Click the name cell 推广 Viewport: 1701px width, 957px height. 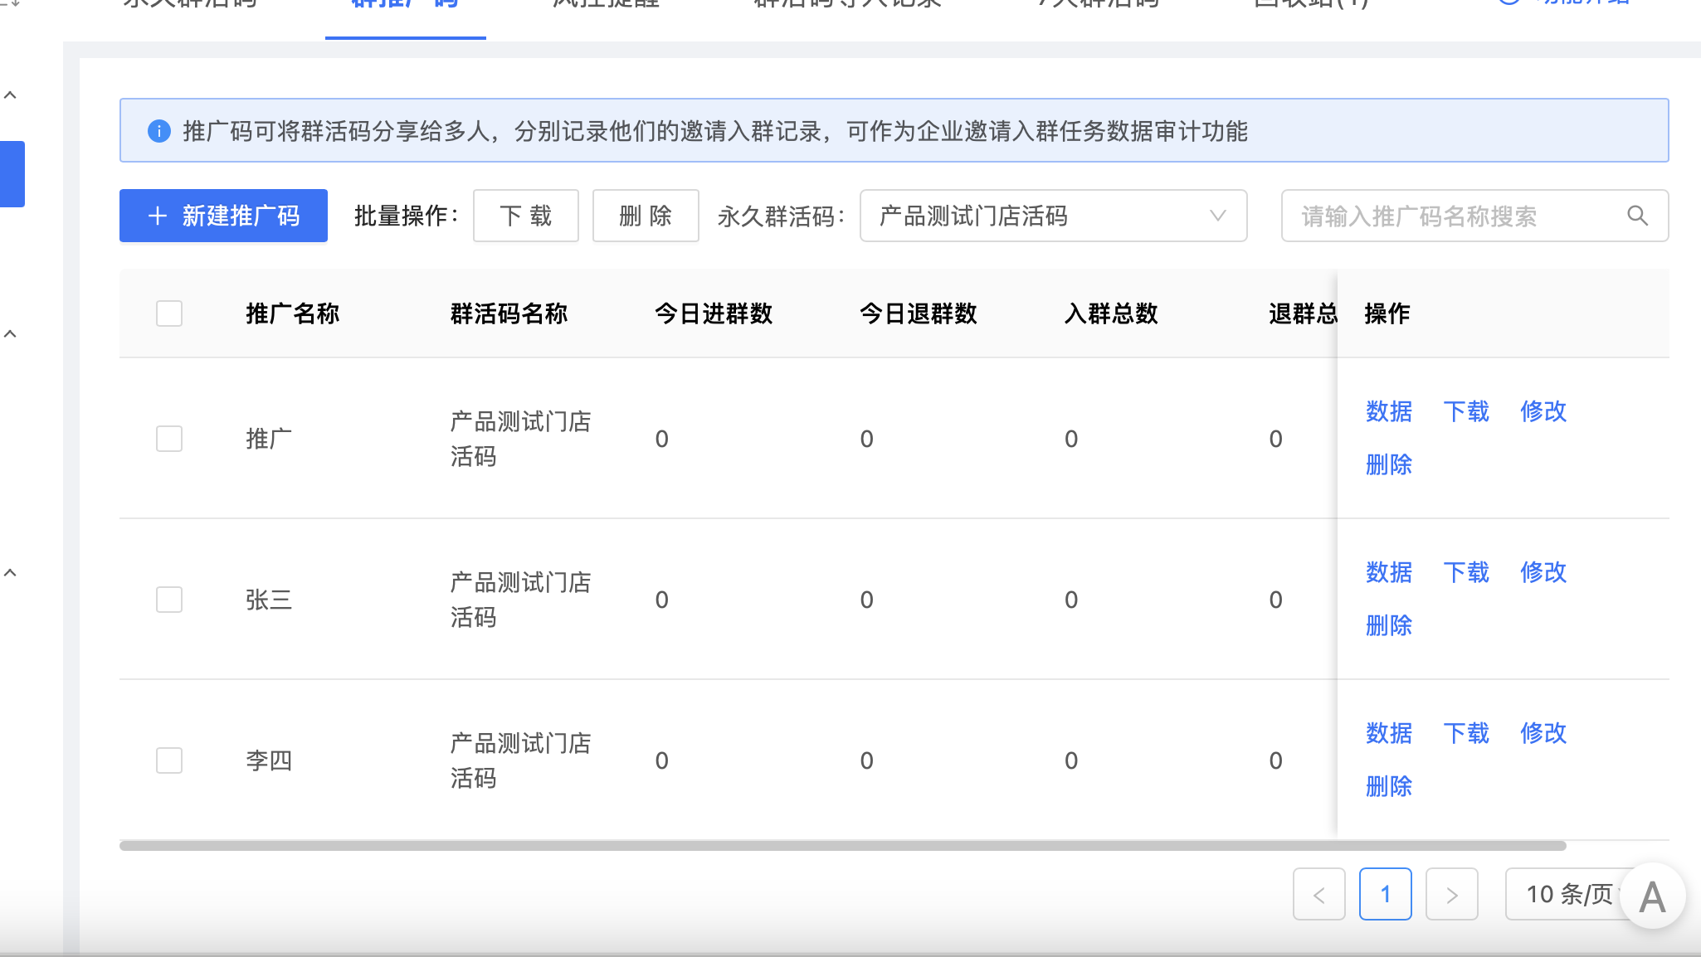tap(269, 439)
